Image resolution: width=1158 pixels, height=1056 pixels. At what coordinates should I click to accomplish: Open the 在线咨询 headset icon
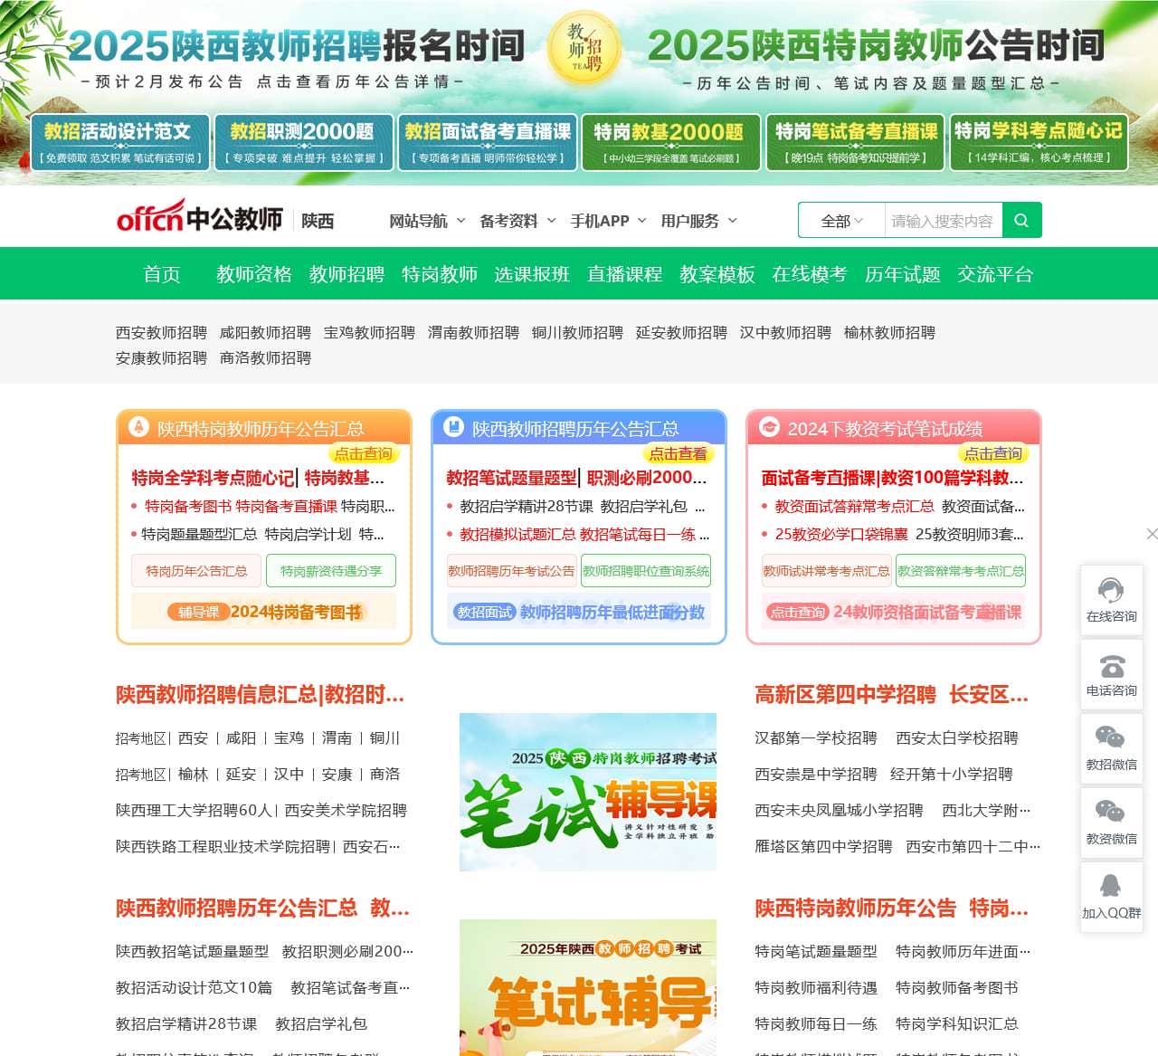tap(1111, 591)
